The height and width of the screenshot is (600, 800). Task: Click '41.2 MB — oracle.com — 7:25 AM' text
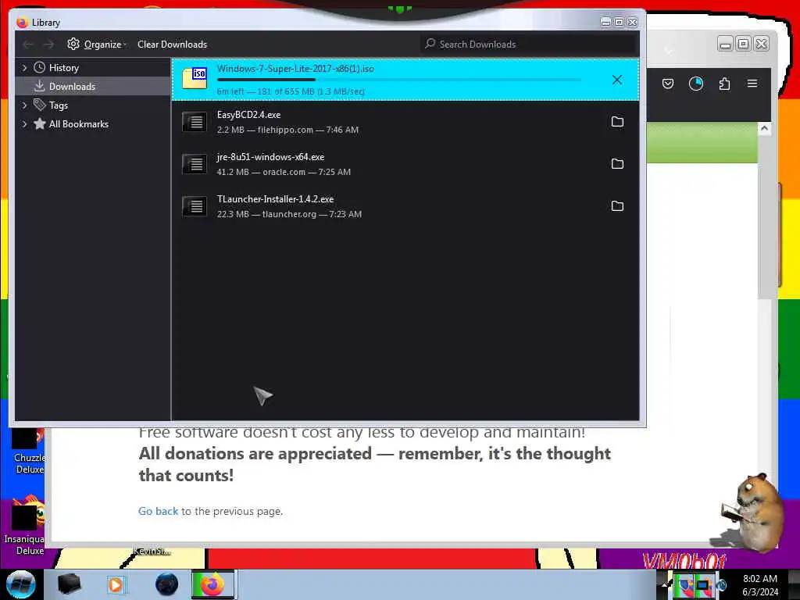tap(284, 172)
